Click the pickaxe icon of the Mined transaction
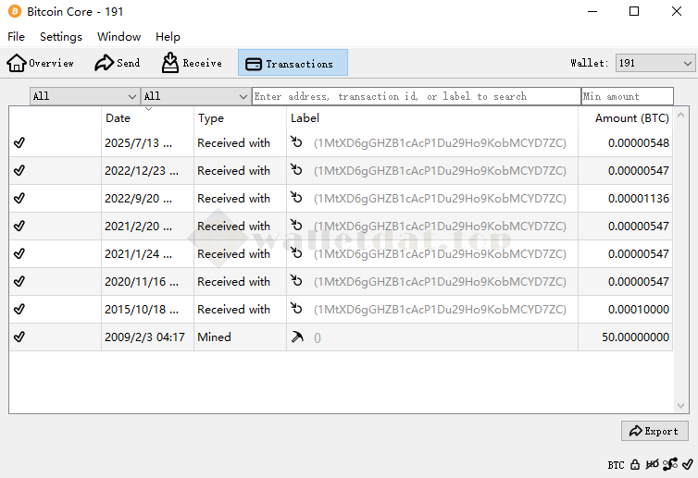The height and width of the screenshot is (478, 698). click(296, 337)
